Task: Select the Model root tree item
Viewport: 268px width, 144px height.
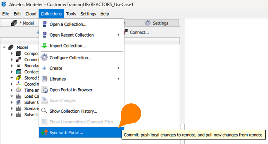Action: point(22,47)
